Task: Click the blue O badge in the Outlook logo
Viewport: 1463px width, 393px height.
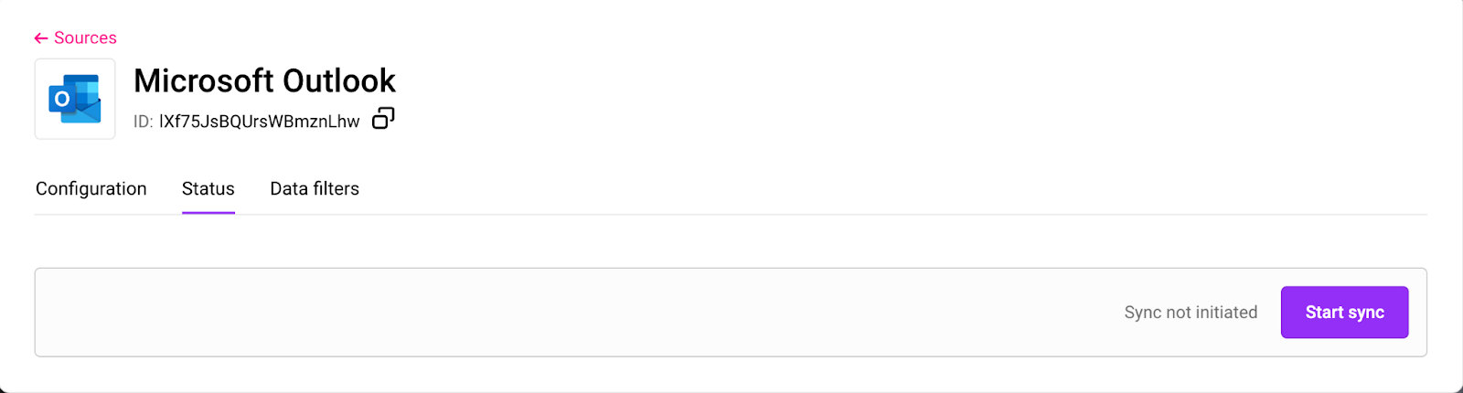Action: pos(61,99)
